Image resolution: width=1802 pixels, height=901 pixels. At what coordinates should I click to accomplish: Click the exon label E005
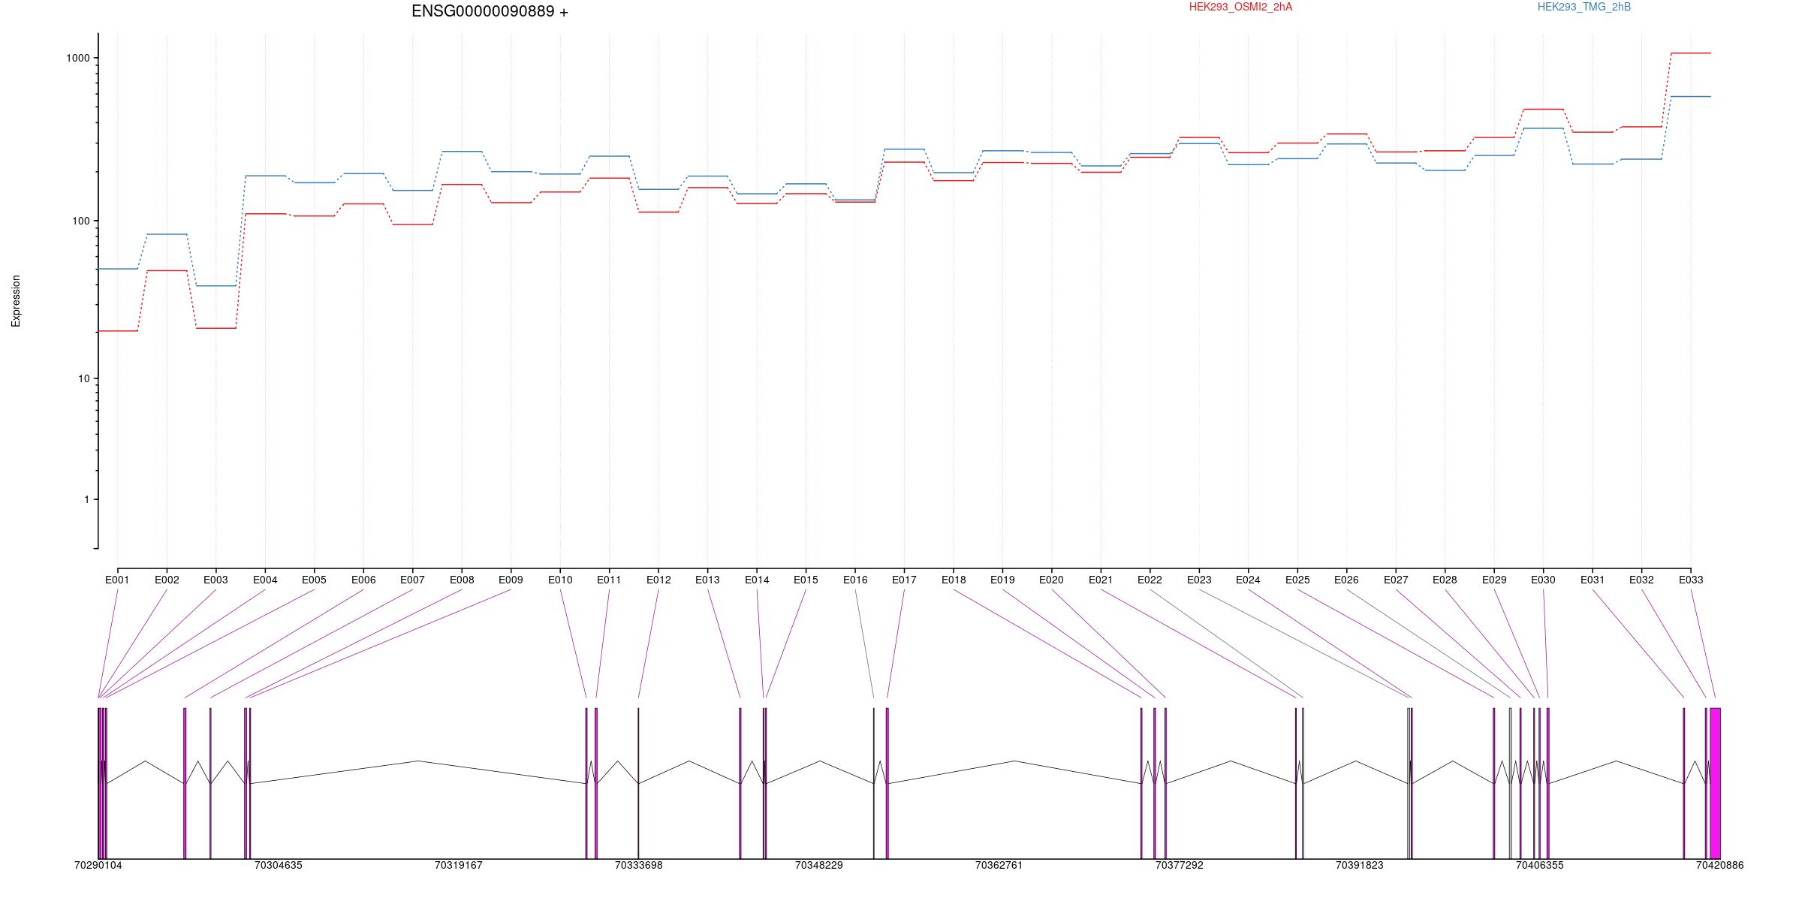coord(314,580)
